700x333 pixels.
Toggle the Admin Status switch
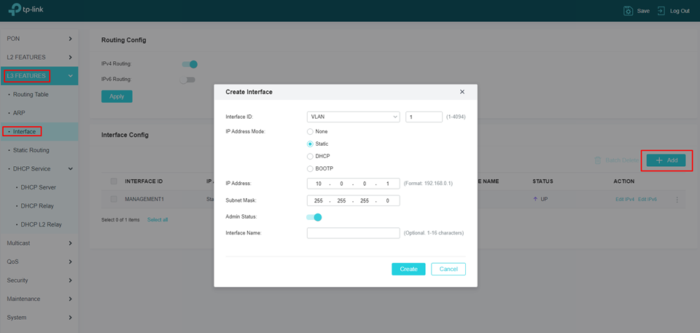314,217
